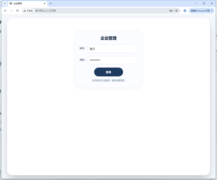Click the browser forward arrow
The width and height of the screenshot is (217, 180).
click(11, 11)
